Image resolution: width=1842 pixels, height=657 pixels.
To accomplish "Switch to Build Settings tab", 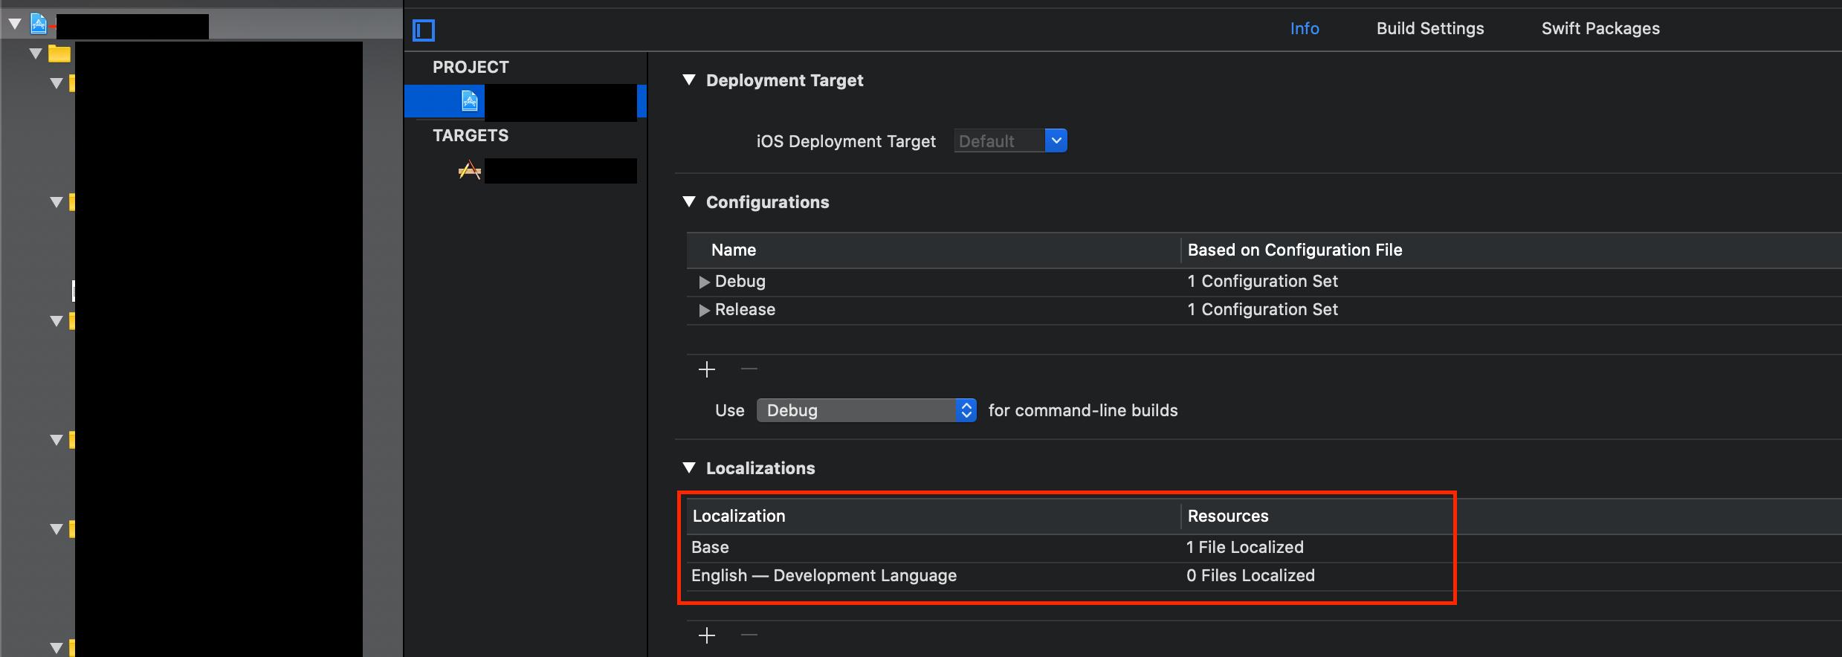I will (1430, 28).
